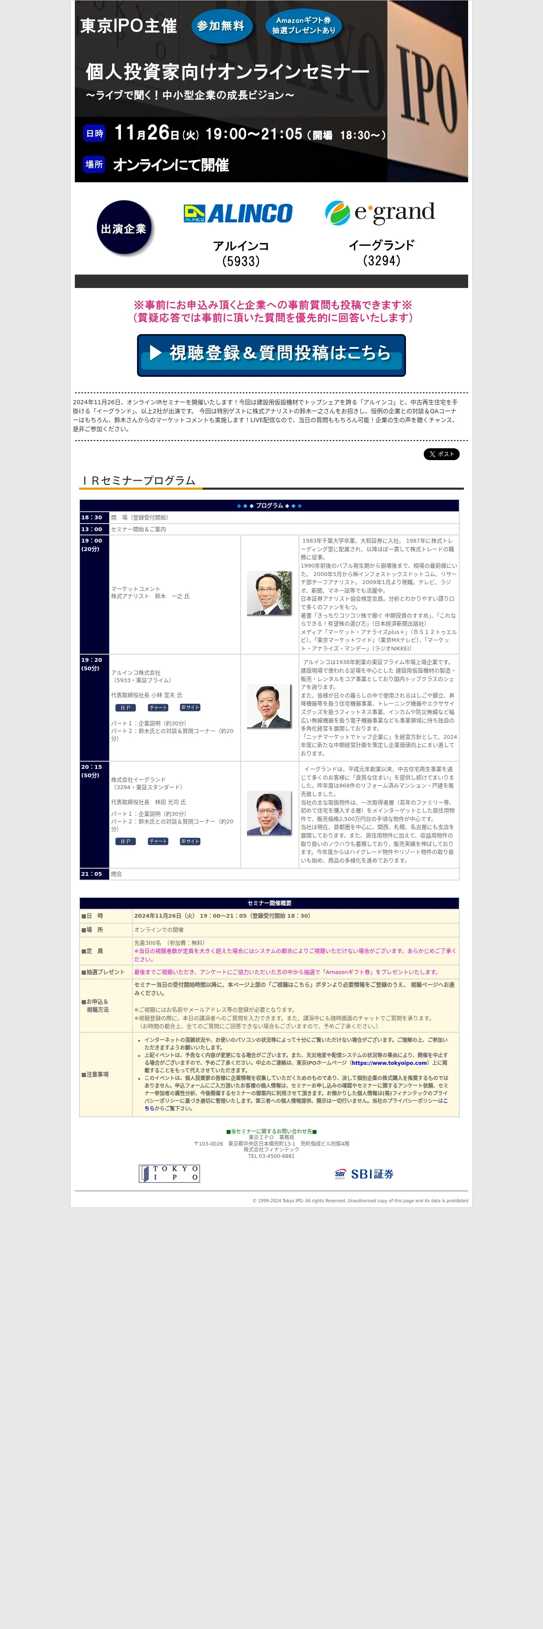Click the TEL 03-4500-6881 text
Viewport: 543px width, 1629px height.
click(271, 1156)
